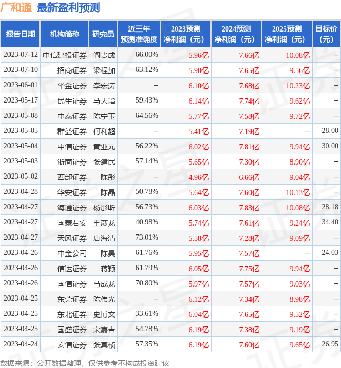
Task: Click the date cell 2023-07-12
Action: (x=21, y=55)
